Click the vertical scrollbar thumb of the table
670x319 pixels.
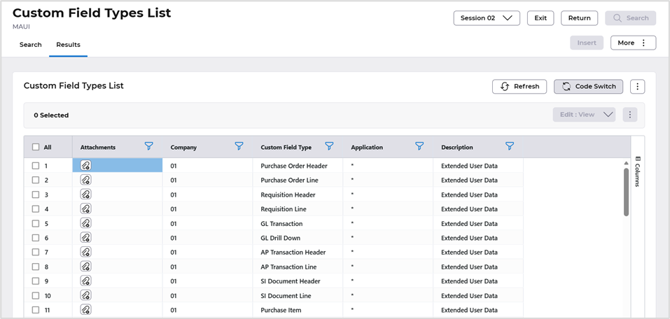(627, 192)
